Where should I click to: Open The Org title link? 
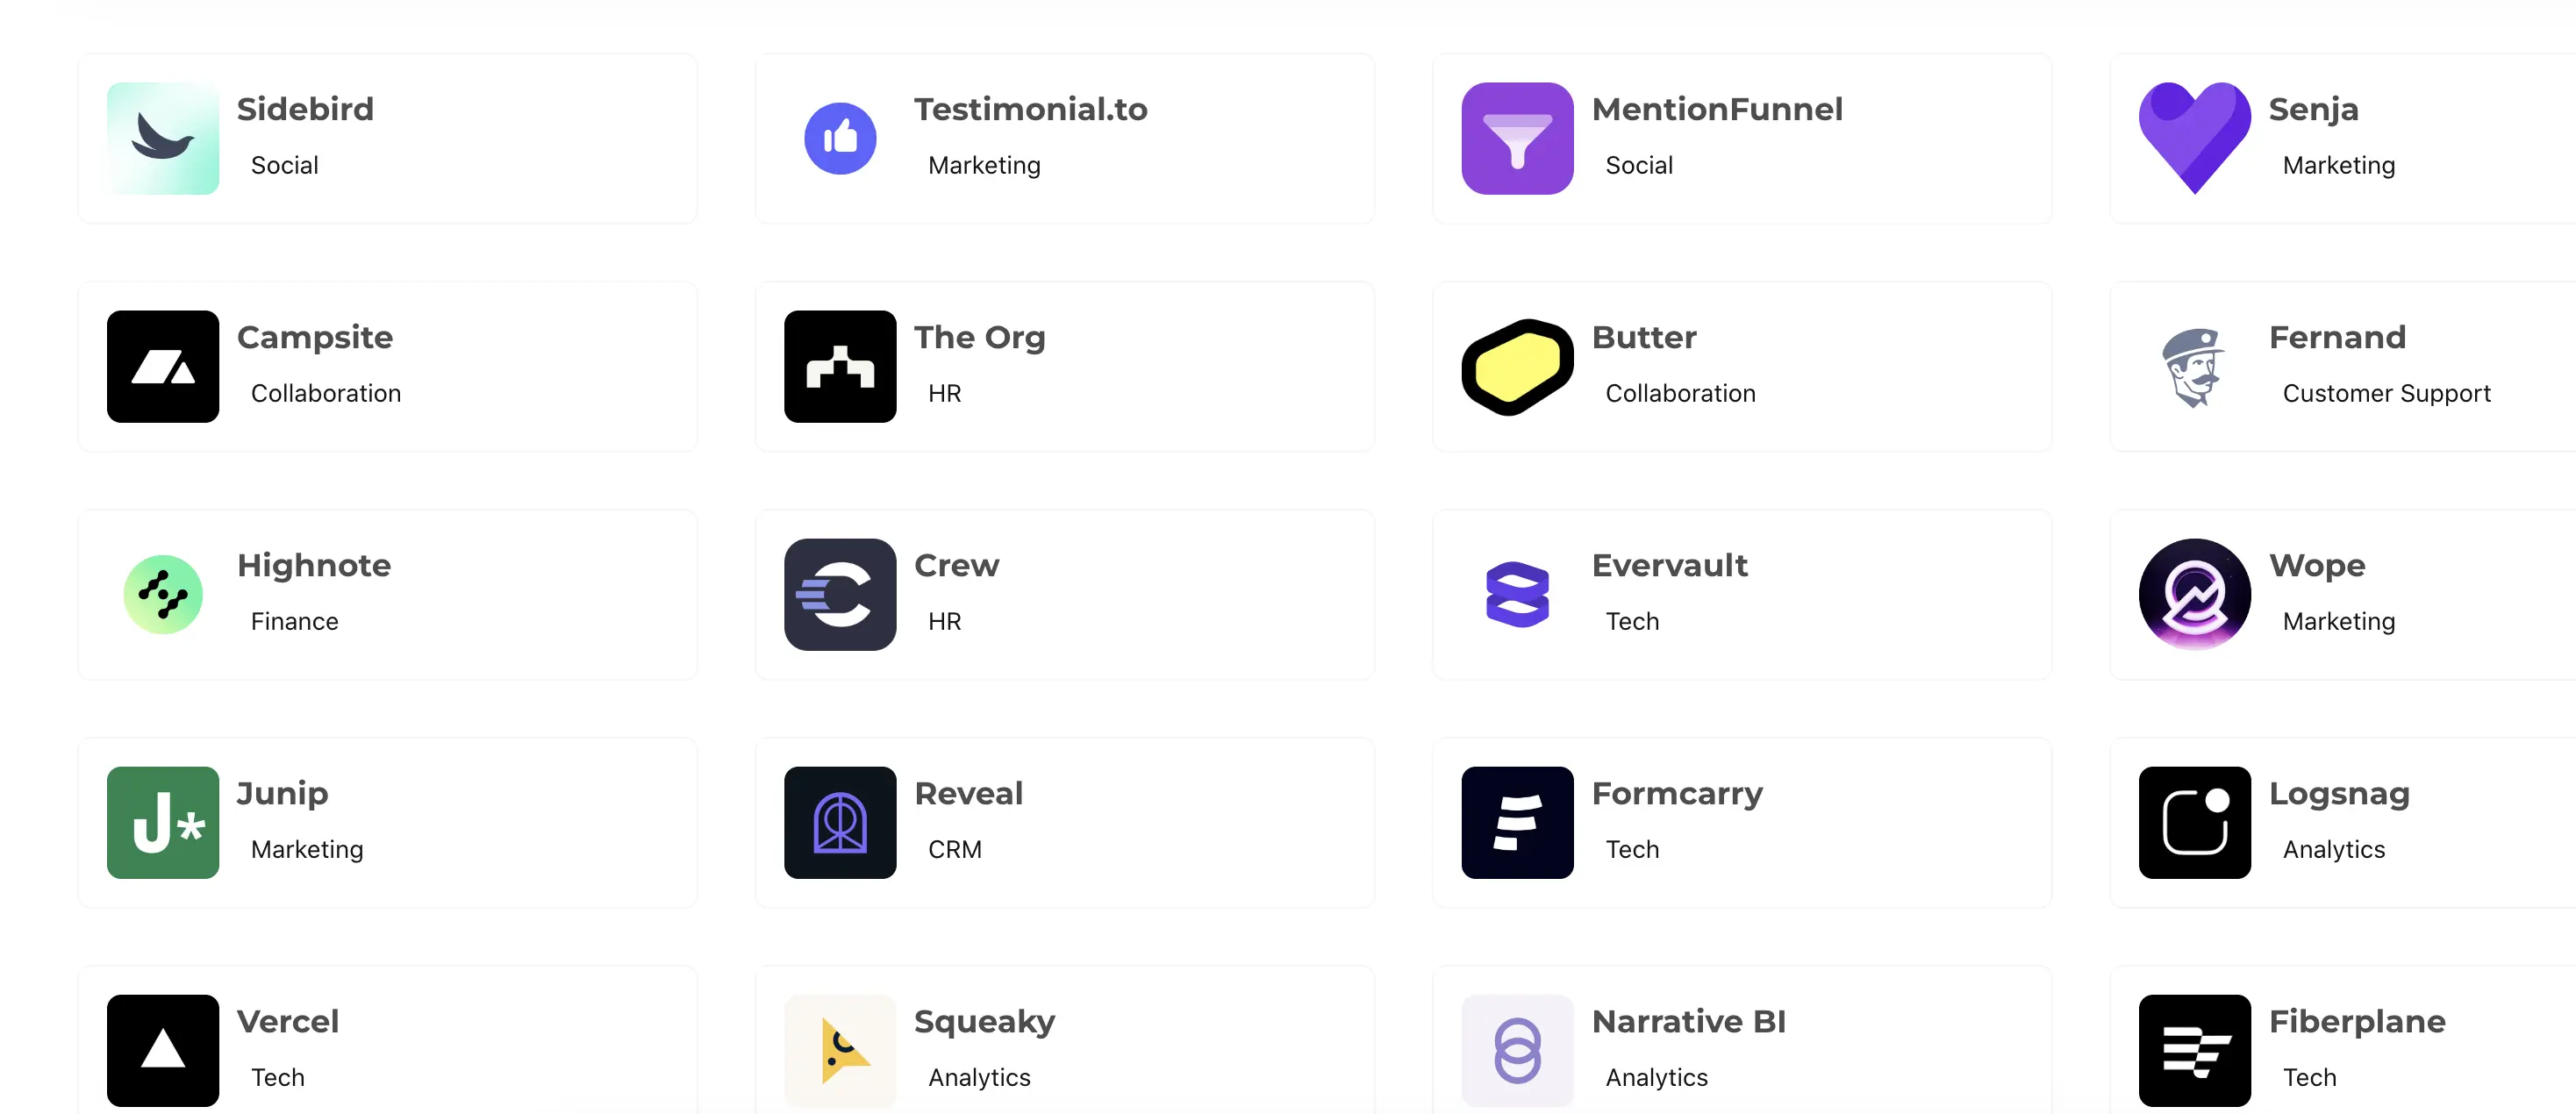[979, 337]
